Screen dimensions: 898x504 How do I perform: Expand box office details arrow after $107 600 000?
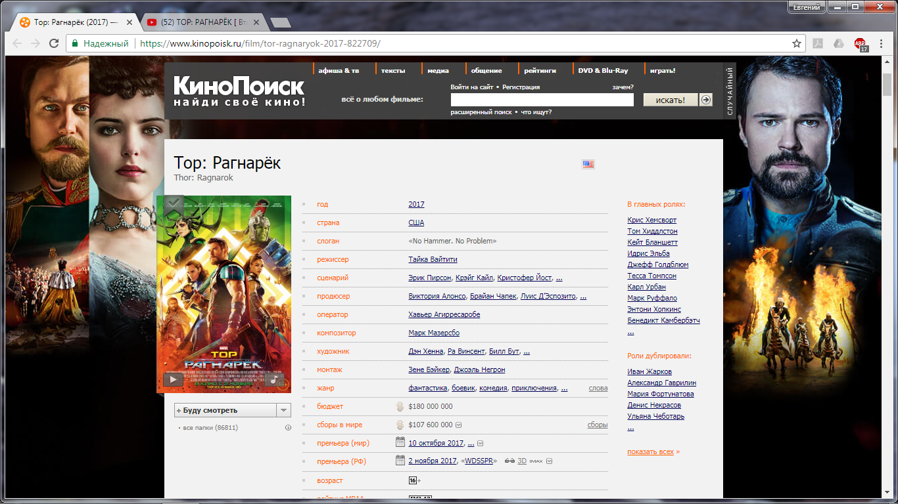click(459, 425)
